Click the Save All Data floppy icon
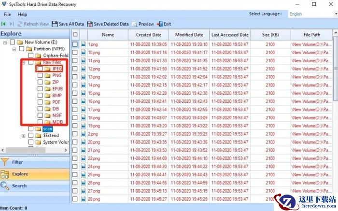The image size is (338, 211). coord(55,24)
